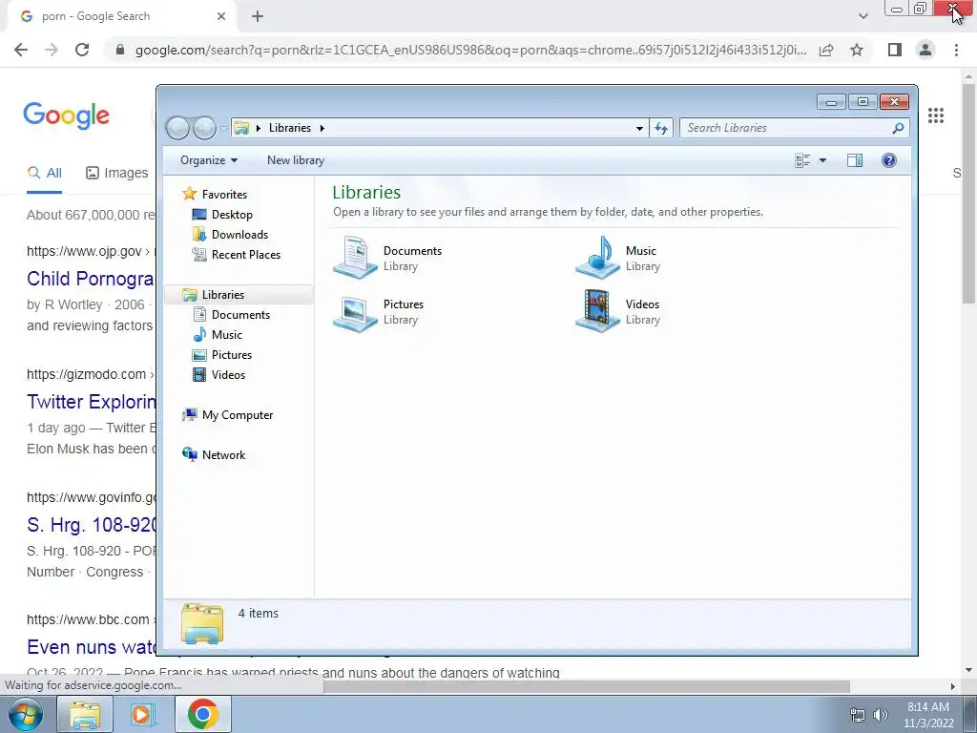Click the Google logo on search page
Image resolution: width=977 pixels, height=733 pixels.
click(x=66, y=115)
